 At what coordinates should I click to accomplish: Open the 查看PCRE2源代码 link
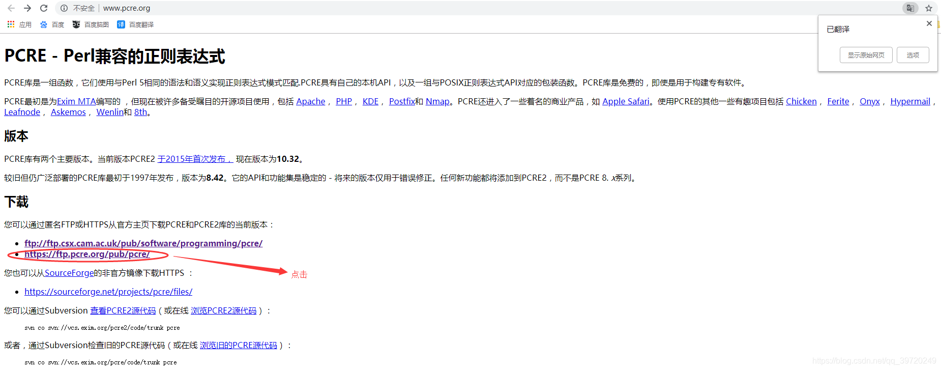(123, 310)
